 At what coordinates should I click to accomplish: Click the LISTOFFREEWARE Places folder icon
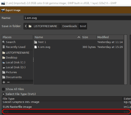(x=3, y=53)
